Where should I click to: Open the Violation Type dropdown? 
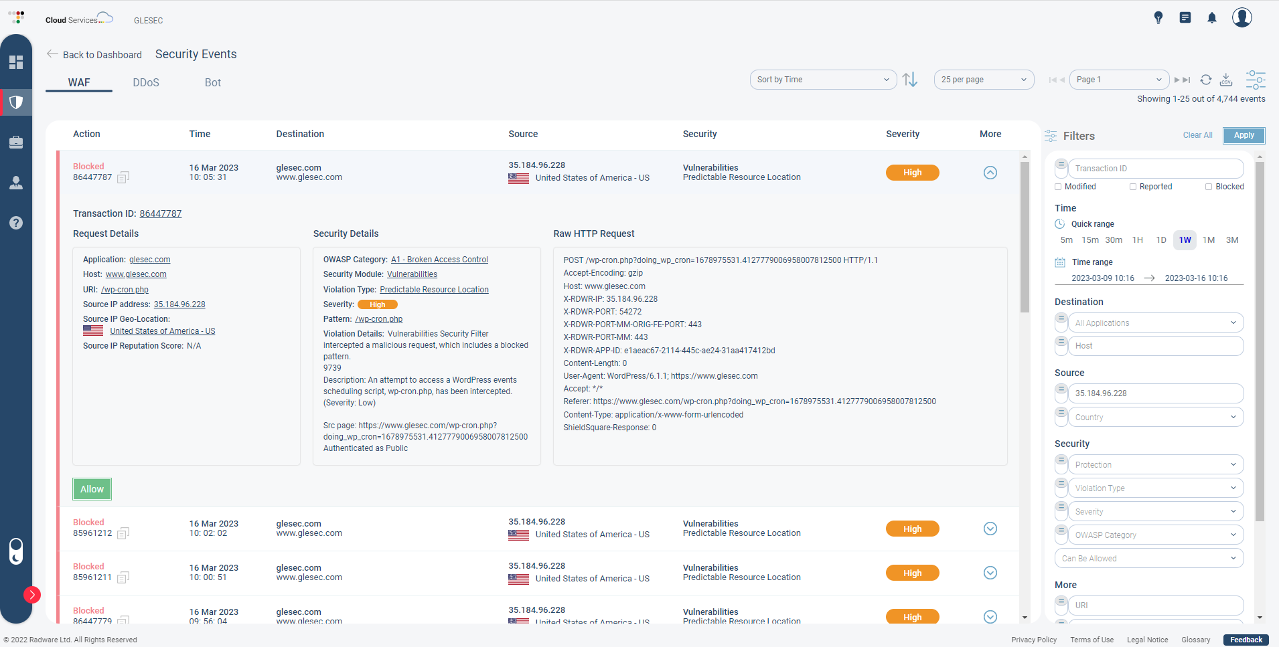tap(1156, 488)
